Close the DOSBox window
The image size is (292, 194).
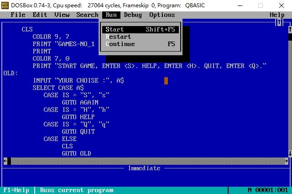click(x=282, y=5)
